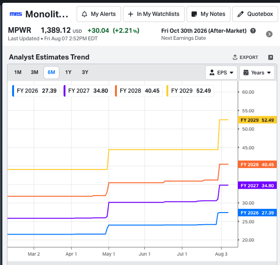
Task: Click the Fri Oct 30th 2026 earnings date
Action: [204, 31]
